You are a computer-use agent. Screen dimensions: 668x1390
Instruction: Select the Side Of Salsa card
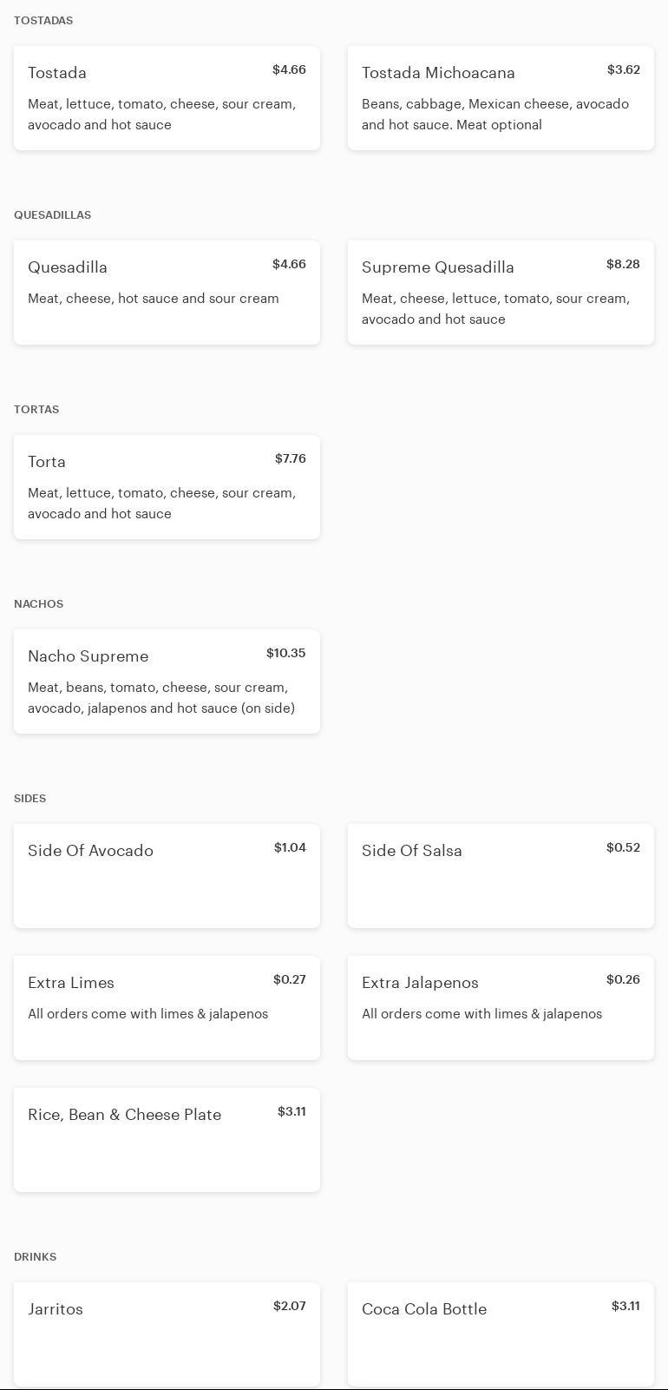[501, 876]
